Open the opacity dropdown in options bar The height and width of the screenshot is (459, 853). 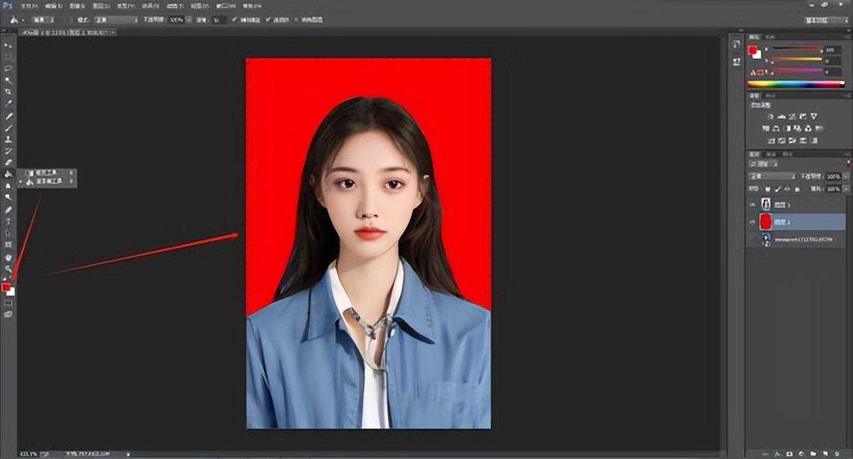pos(188,20)
